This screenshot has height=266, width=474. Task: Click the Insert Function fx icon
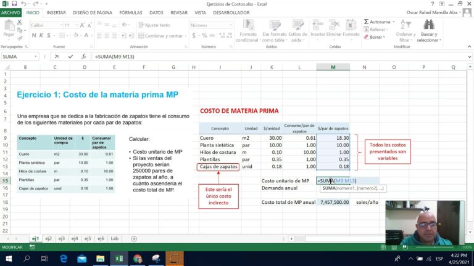tap(84, 57)
